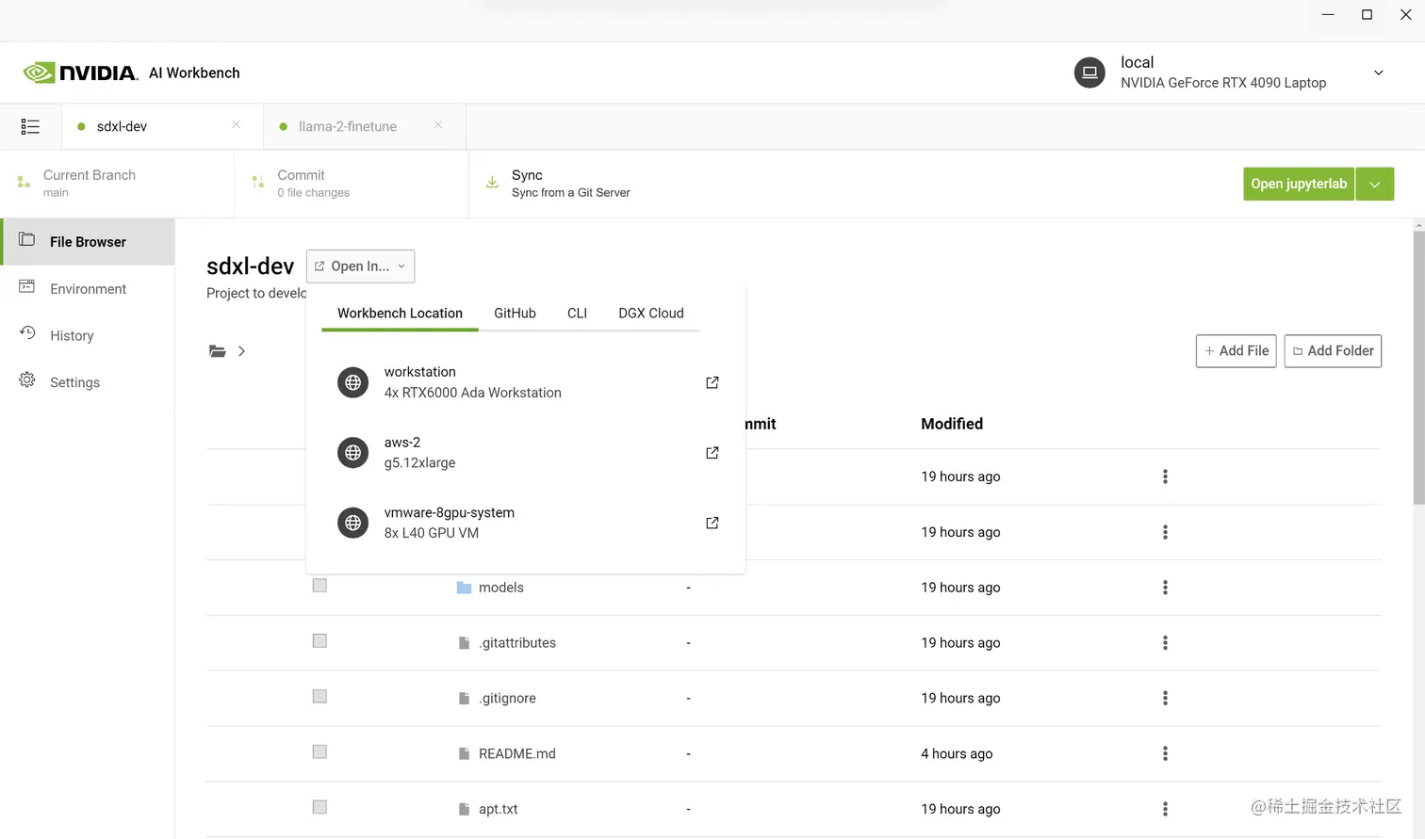Open the models folder
This screenshot has width=1425, height=839.
click(500, 588)
